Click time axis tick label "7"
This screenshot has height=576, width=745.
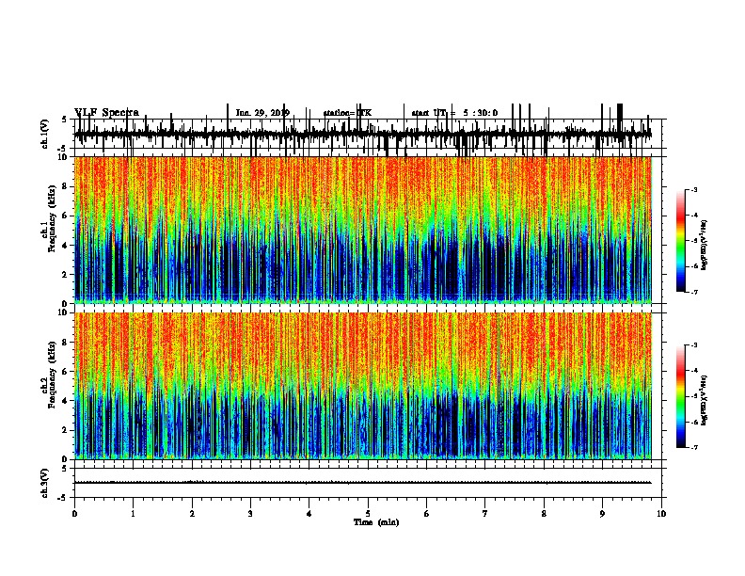pos(485,513)
